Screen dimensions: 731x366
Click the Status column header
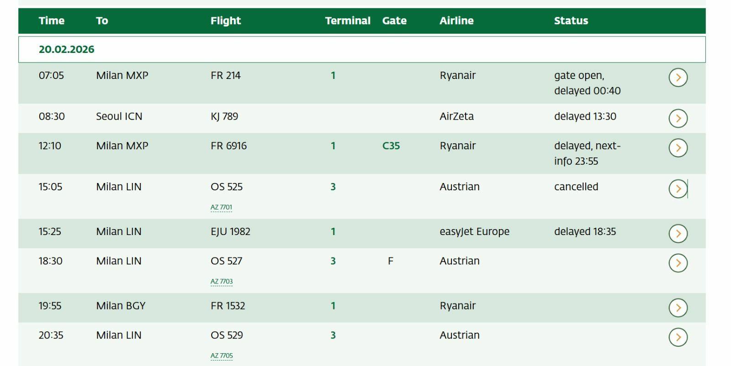tap(571, 21)
